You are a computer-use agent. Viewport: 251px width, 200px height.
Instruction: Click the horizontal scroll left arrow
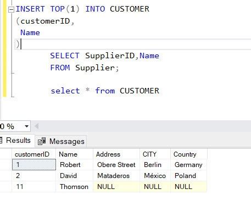tap(37, 126)
